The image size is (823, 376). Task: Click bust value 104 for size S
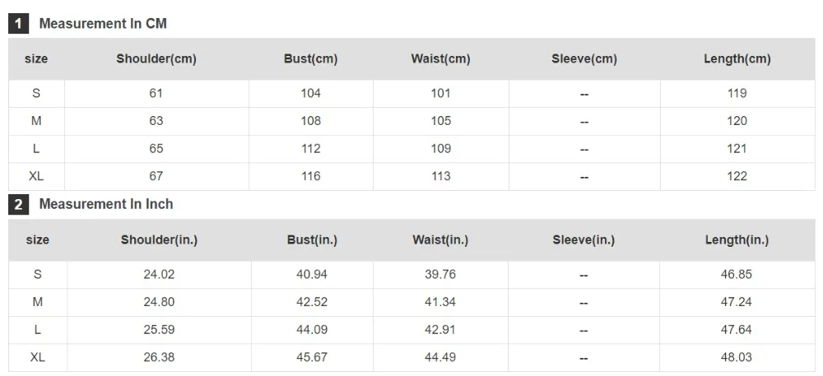(x=311, y=93)
